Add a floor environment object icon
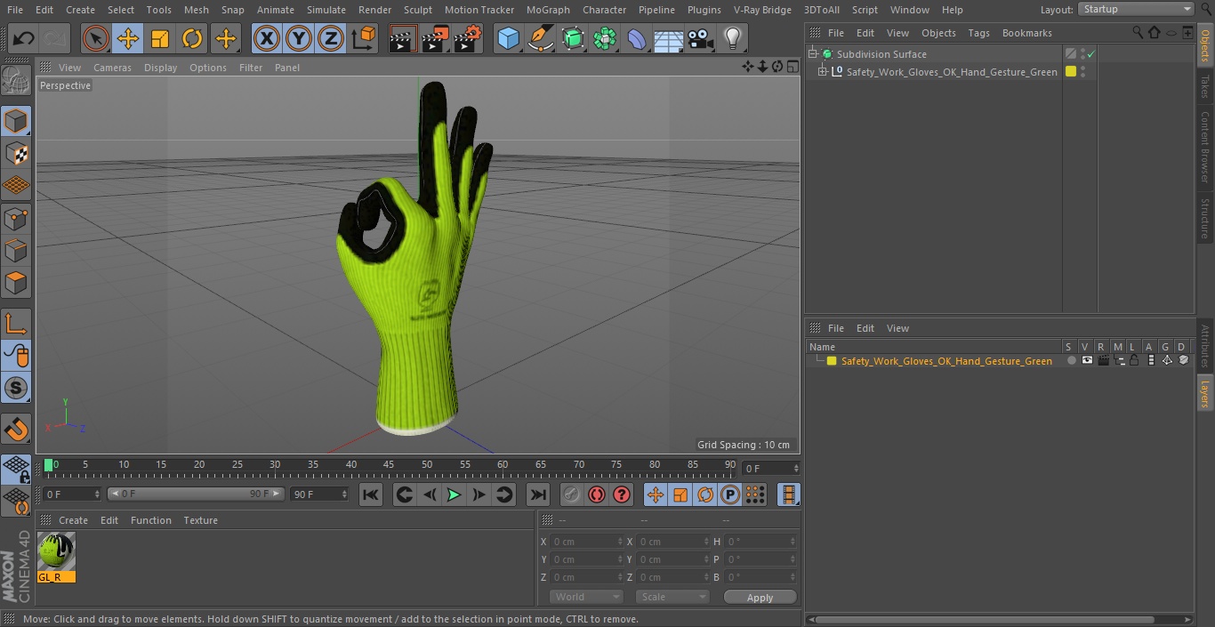 [x=669, y=38]
